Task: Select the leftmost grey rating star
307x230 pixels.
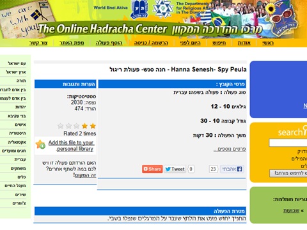Action: tap(61, 126)
